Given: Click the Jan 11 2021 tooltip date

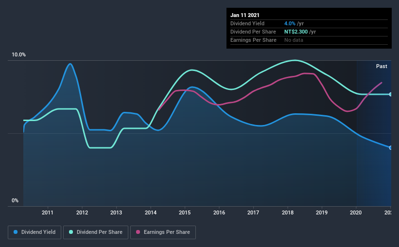Looking at the screenshot, I should [x=245, y=15].
